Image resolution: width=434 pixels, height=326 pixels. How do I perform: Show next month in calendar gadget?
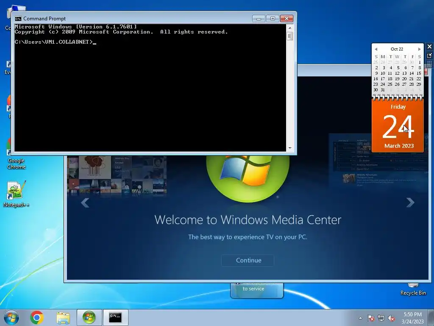[419, 49]
